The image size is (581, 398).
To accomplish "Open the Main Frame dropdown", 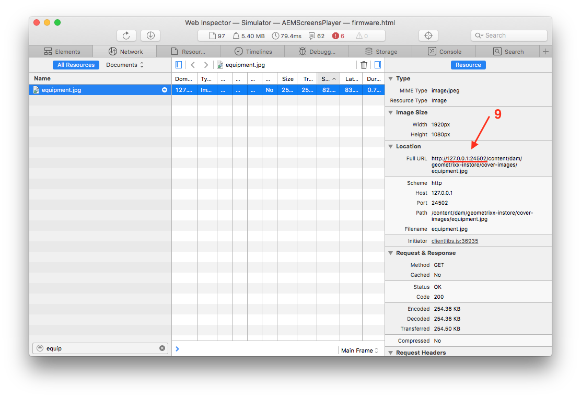I will pos(359,350).
